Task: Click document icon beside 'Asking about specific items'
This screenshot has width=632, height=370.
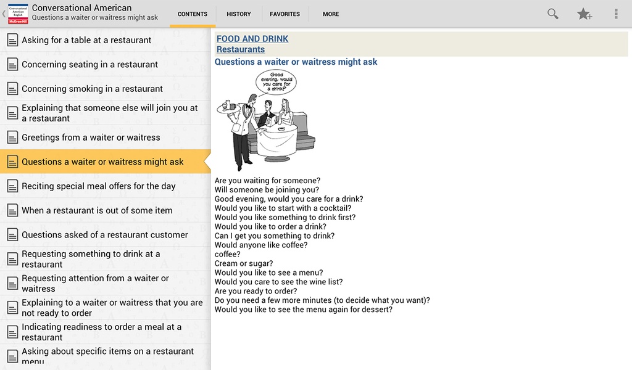Action: [x=12, y=356]
